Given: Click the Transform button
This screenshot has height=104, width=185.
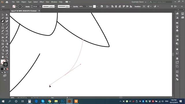Looking at the screenshot, I should click(x=138, y=6).
